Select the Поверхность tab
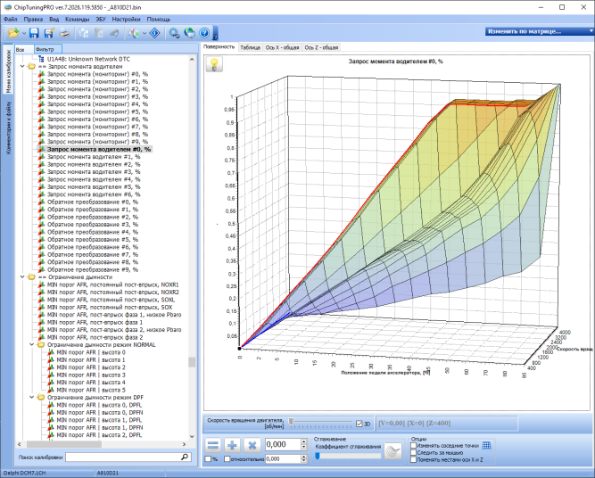The height and width of the screenshot is (478, 595). coord(219,46)
